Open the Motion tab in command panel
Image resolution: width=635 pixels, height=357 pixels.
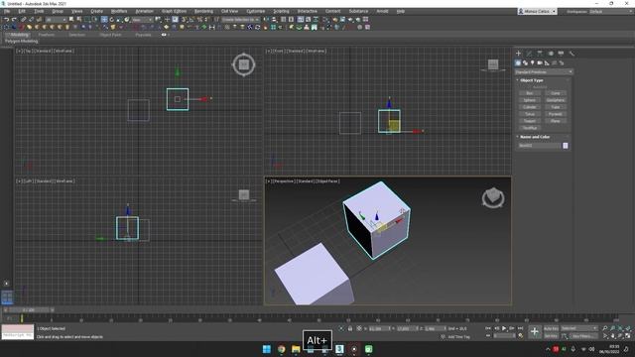[551, 53]
